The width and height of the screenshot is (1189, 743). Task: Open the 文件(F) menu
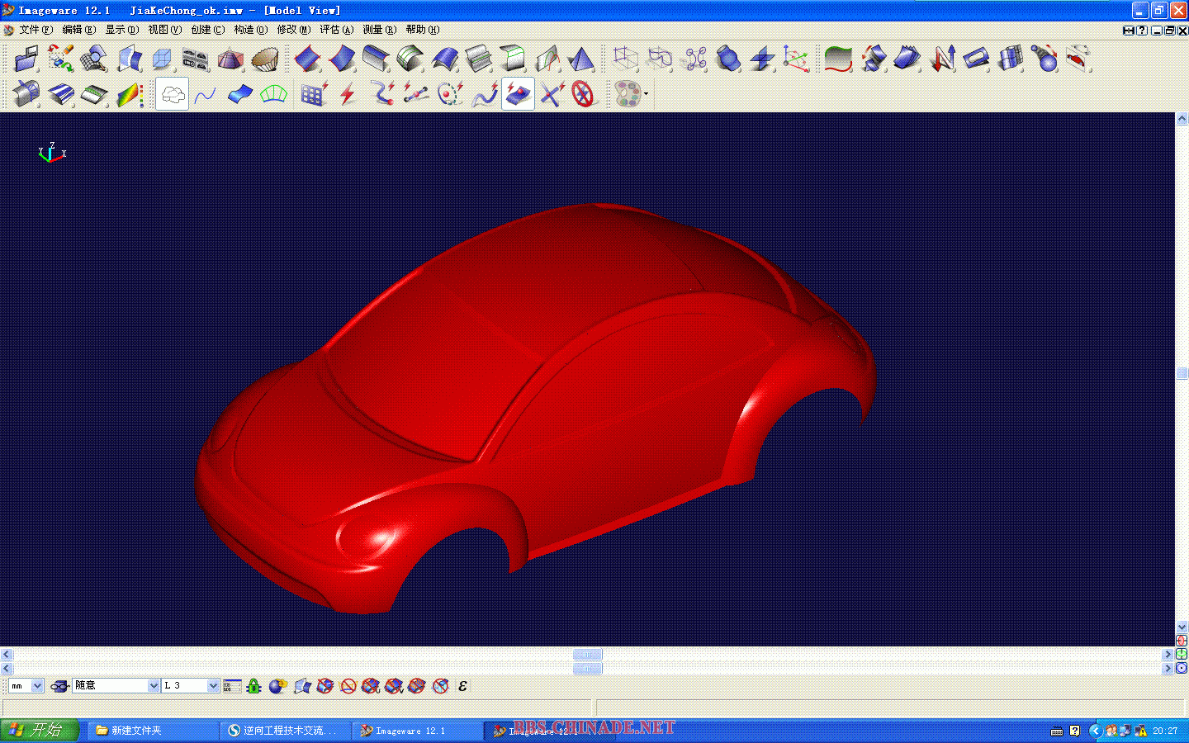click(35, 30)
